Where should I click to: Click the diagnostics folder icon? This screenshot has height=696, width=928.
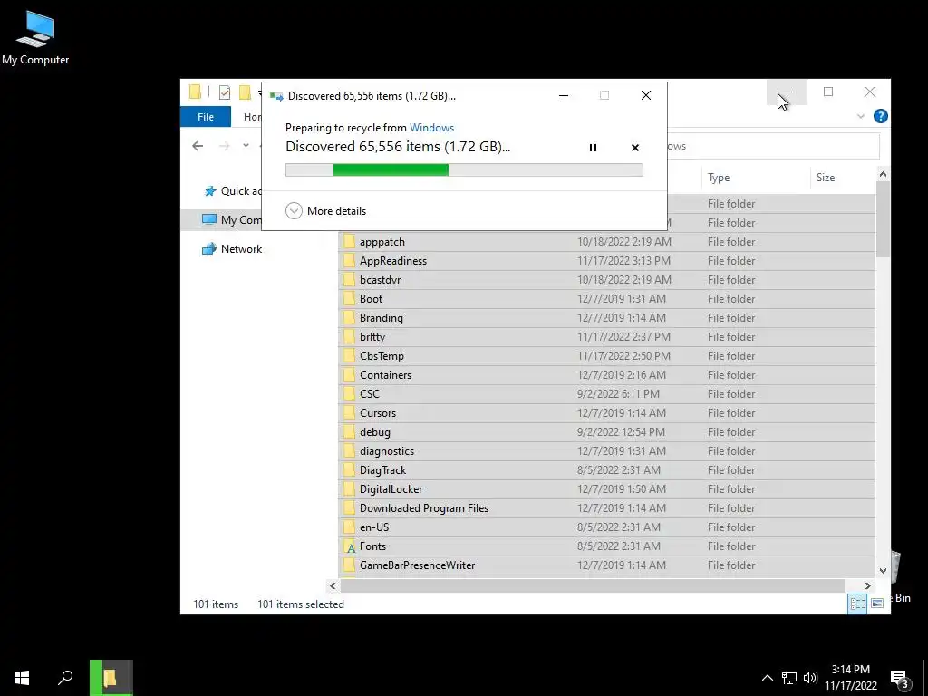coord(349,451)
